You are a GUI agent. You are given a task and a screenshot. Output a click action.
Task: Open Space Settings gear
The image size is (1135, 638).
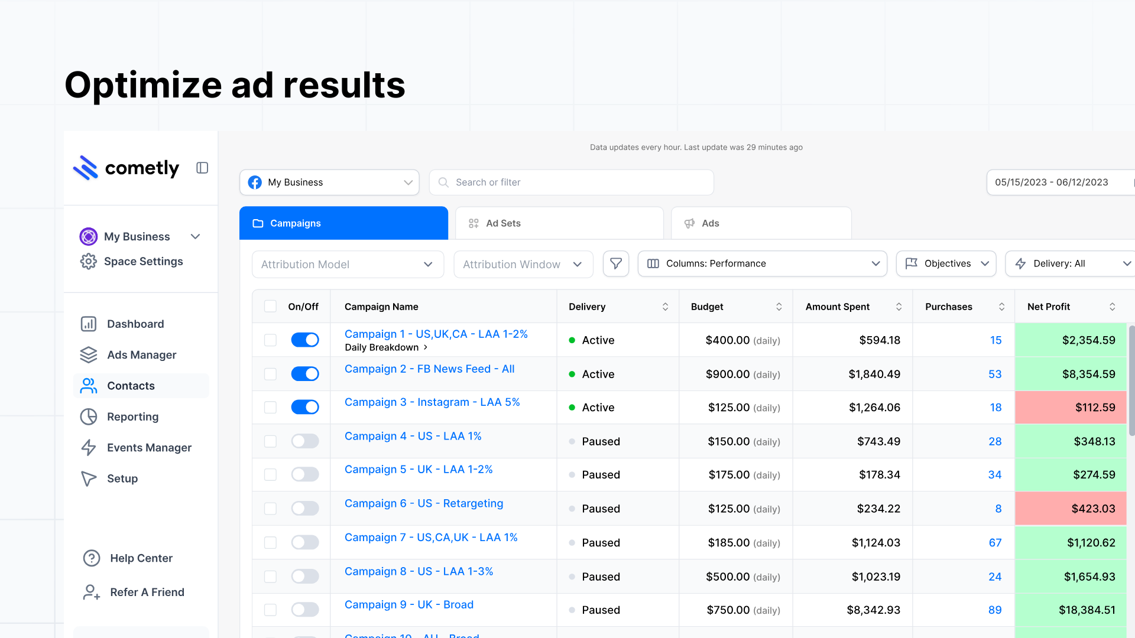(89, 261)
